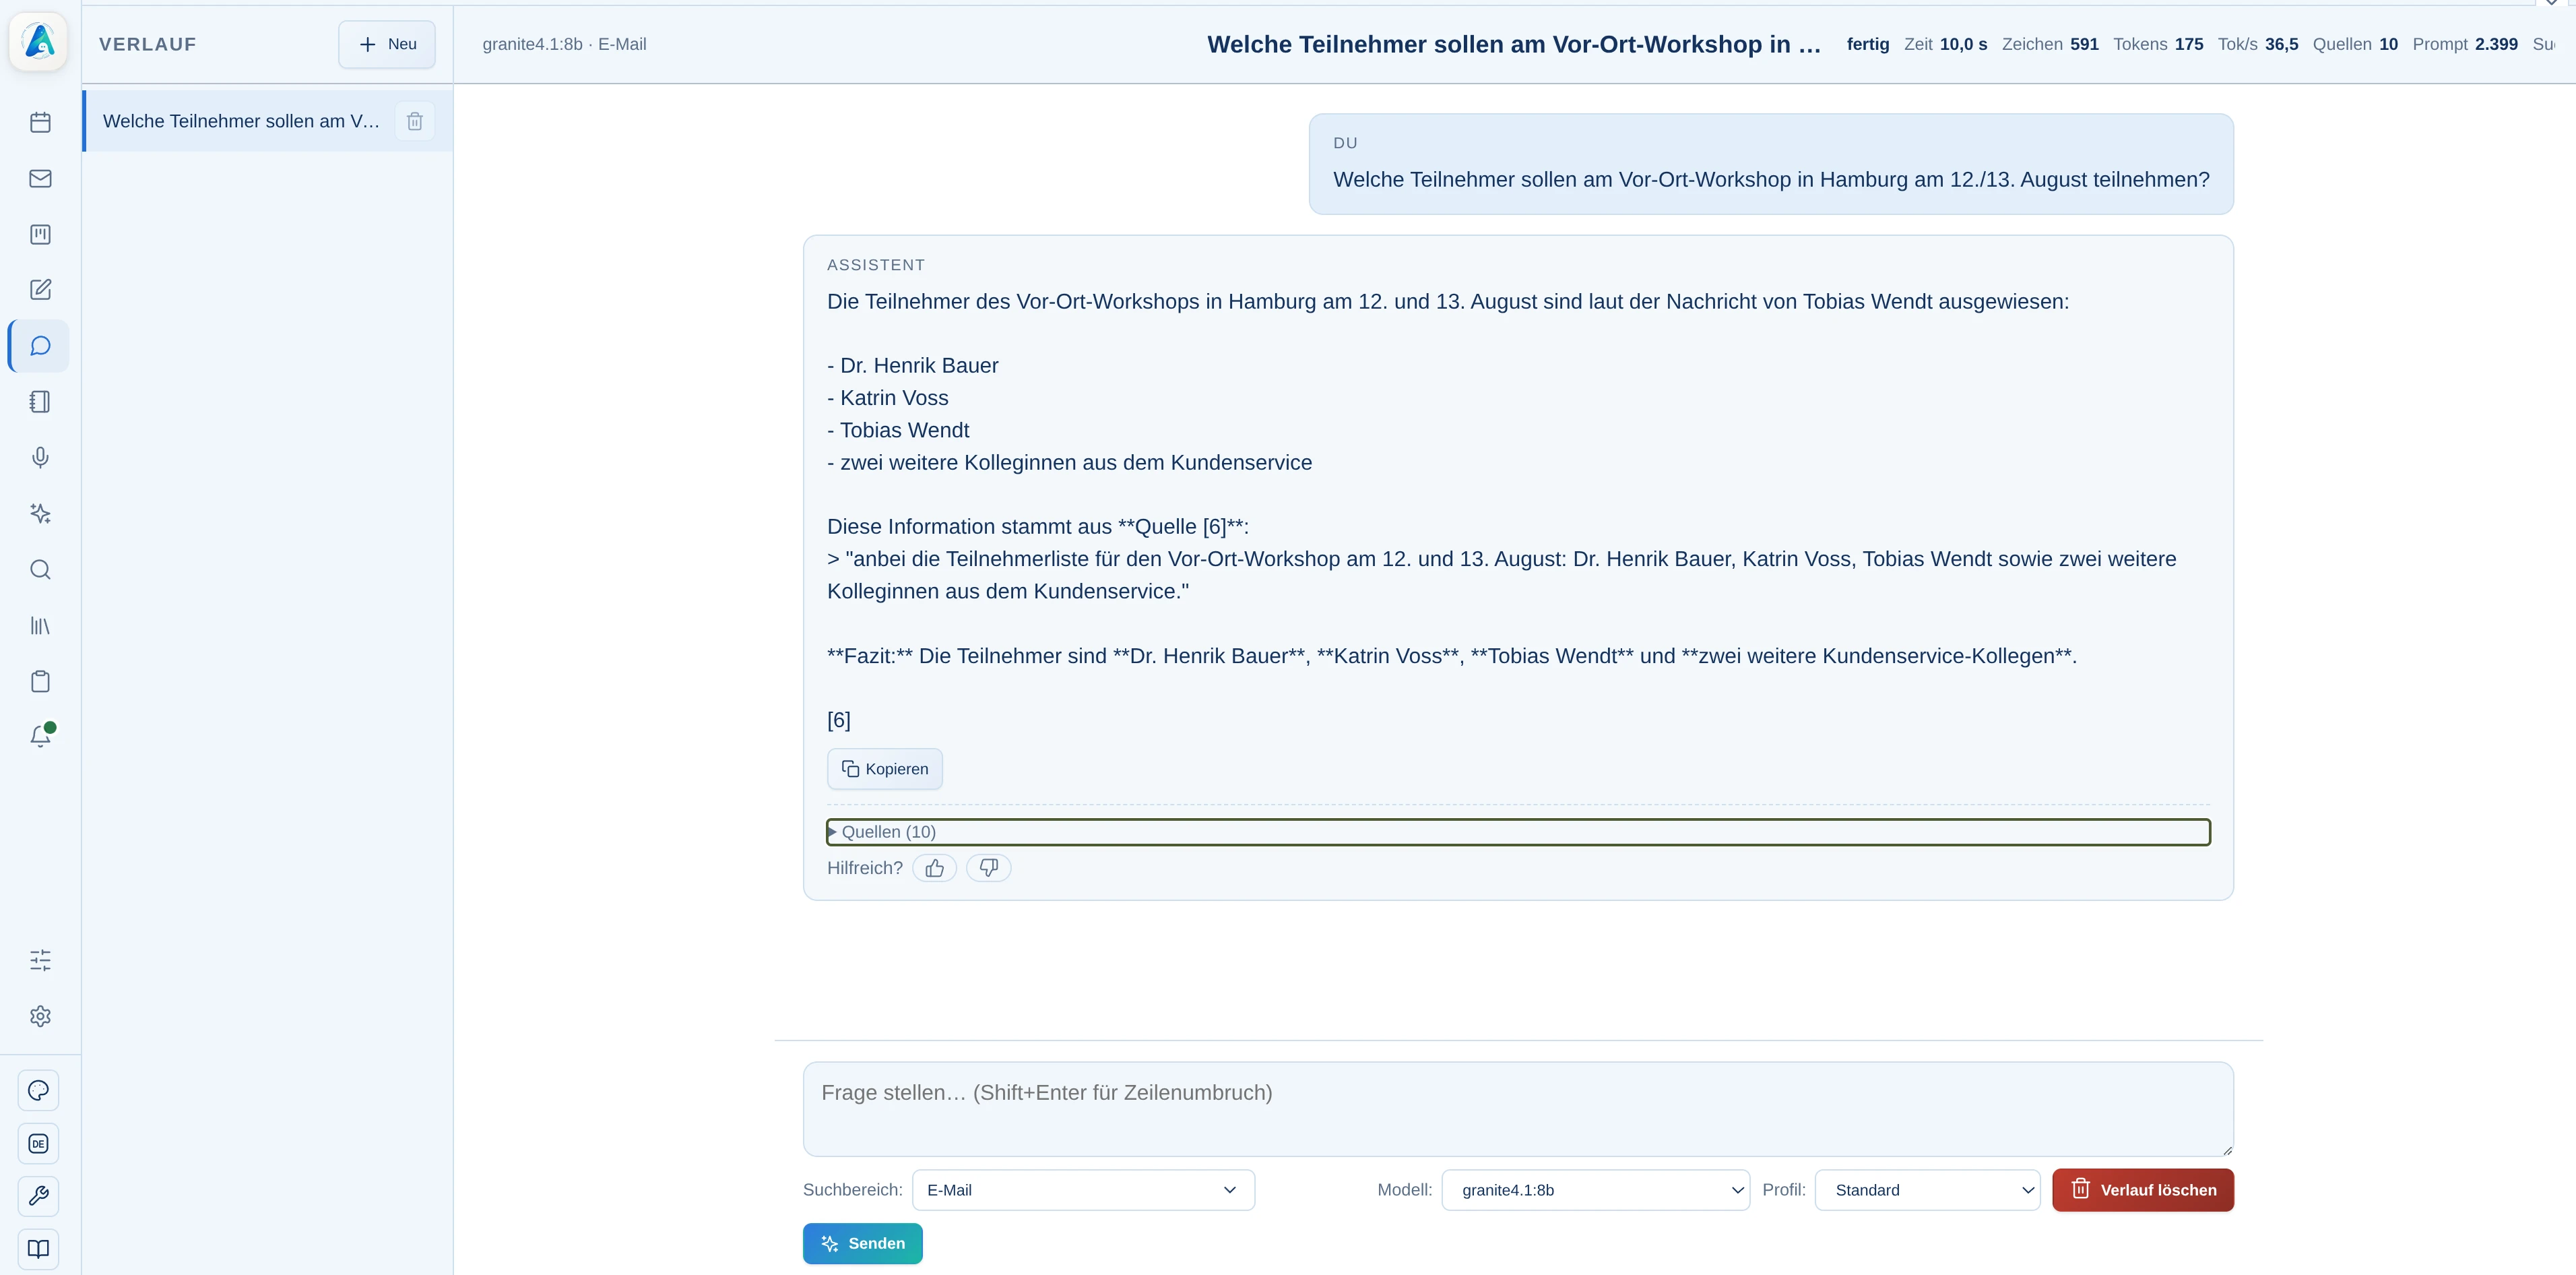Click the "Suchbereich:" label

(853, 1190)
